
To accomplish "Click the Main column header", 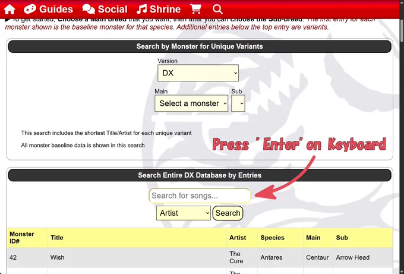I will click(x=318, y=237).
